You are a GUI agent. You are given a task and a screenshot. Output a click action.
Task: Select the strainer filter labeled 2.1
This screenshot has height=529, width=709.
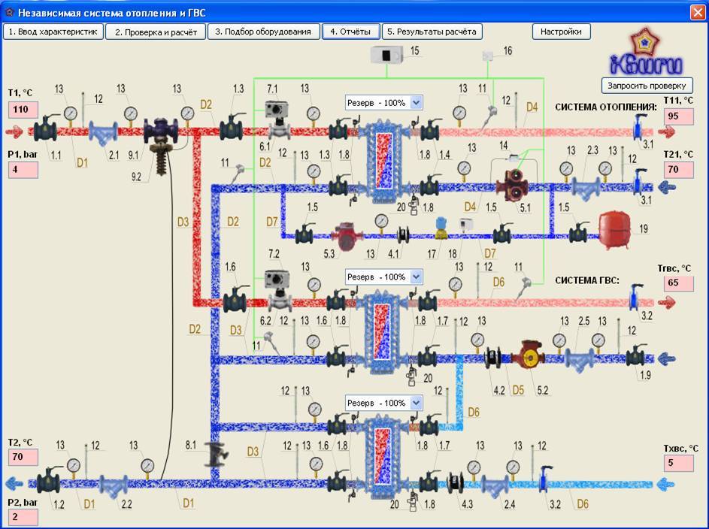point(101,134)
